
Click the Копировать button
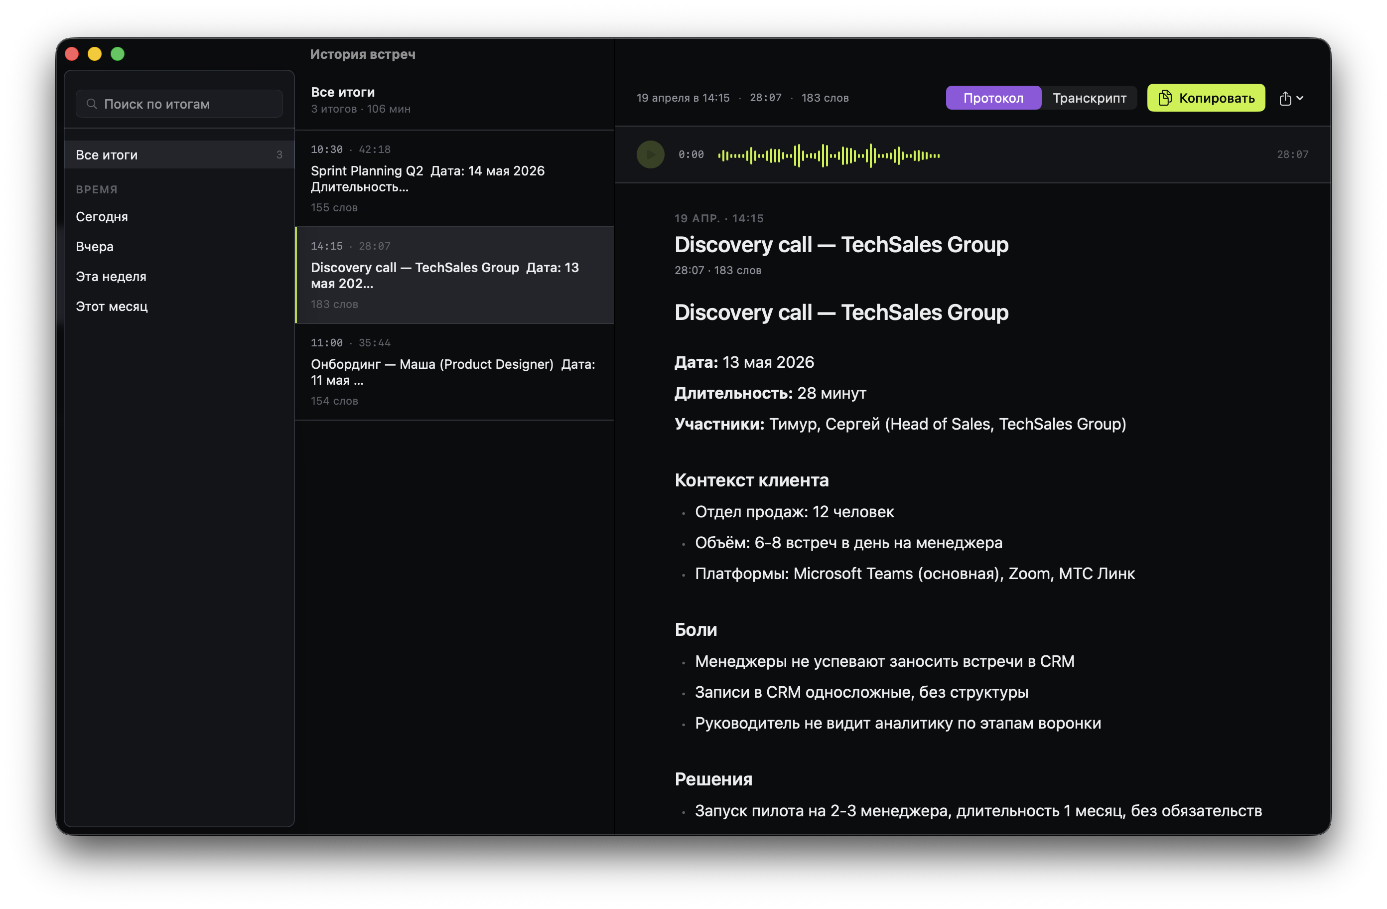coord(1206,98)
